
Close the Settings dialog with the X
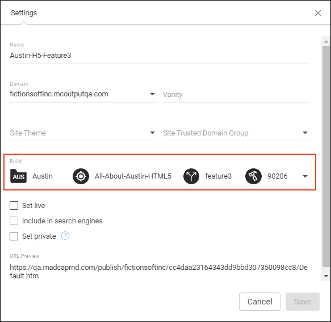(x=318, y=13)
